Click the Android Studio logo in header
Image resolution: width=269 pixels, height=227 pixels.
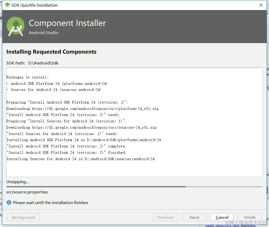point(15,26)
